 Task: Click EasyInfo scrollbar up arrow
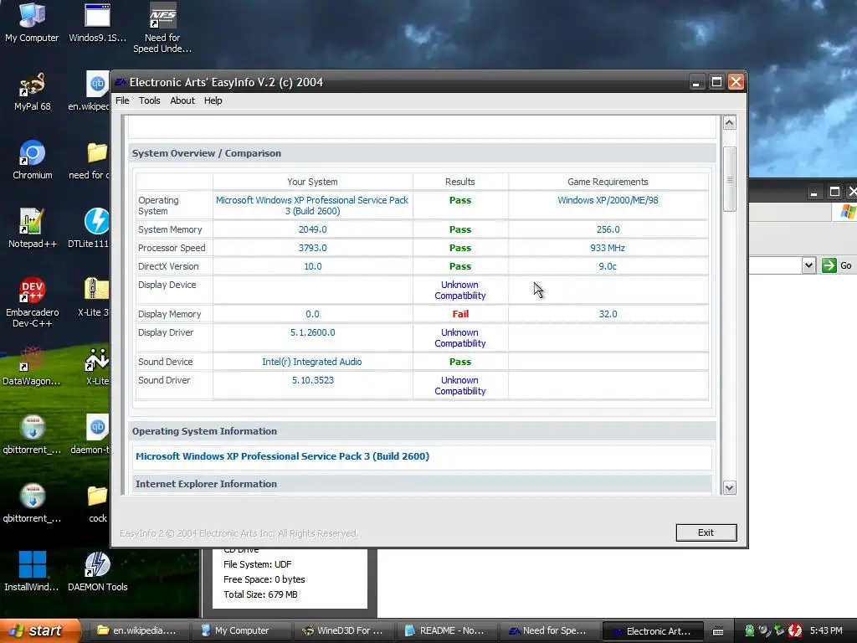729,123
